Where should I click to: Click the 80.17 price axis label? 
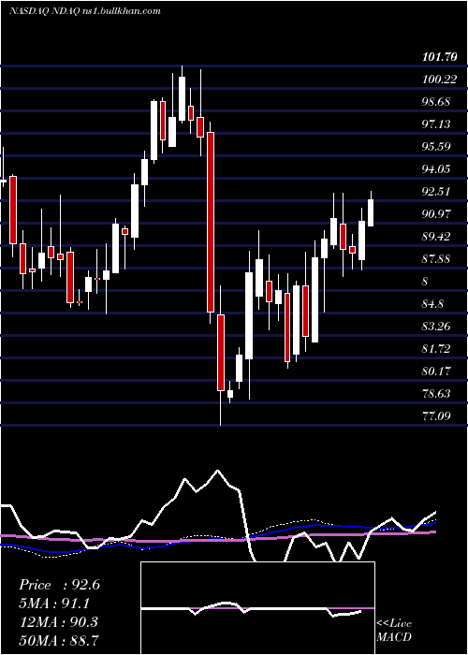(x=436, y=371)
